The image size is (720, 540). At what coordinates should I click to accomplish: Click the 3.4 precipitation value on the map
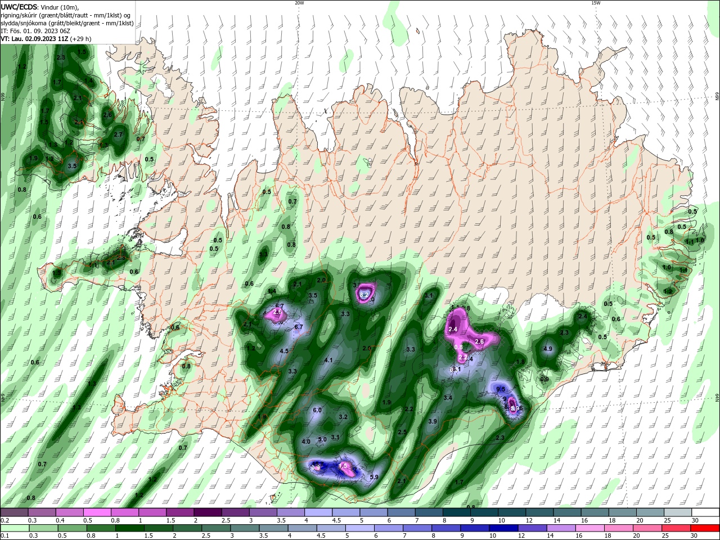coord(448,398)
